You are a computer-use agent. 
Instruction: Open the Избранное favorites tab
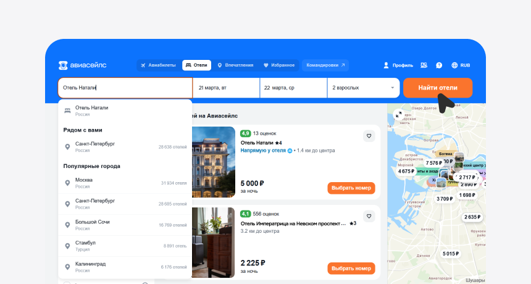coord(279,65)
